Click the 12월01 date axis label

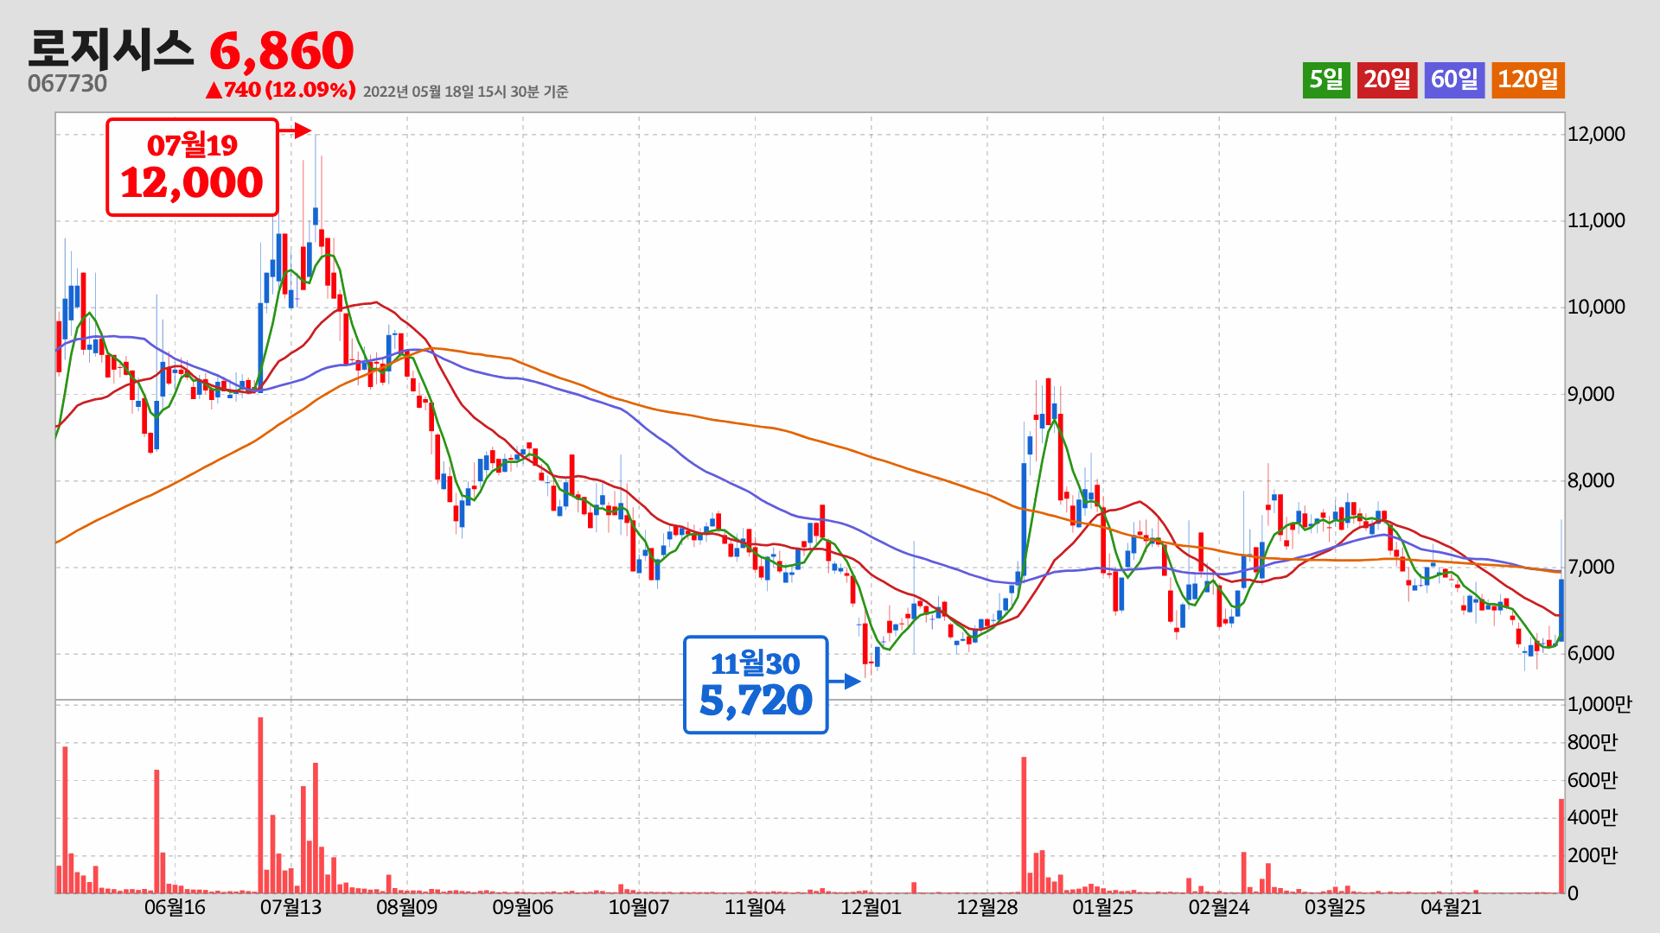[871, 907]
